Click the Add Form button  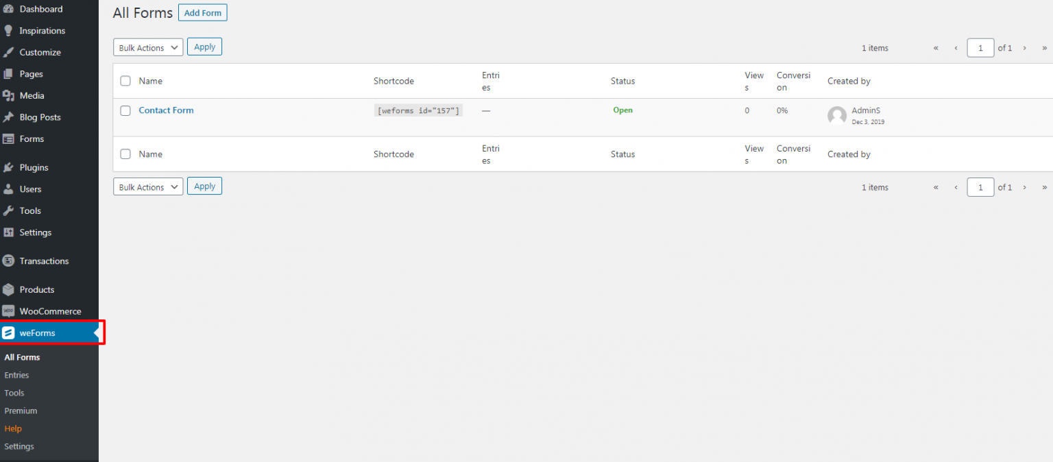coord(202,12)
